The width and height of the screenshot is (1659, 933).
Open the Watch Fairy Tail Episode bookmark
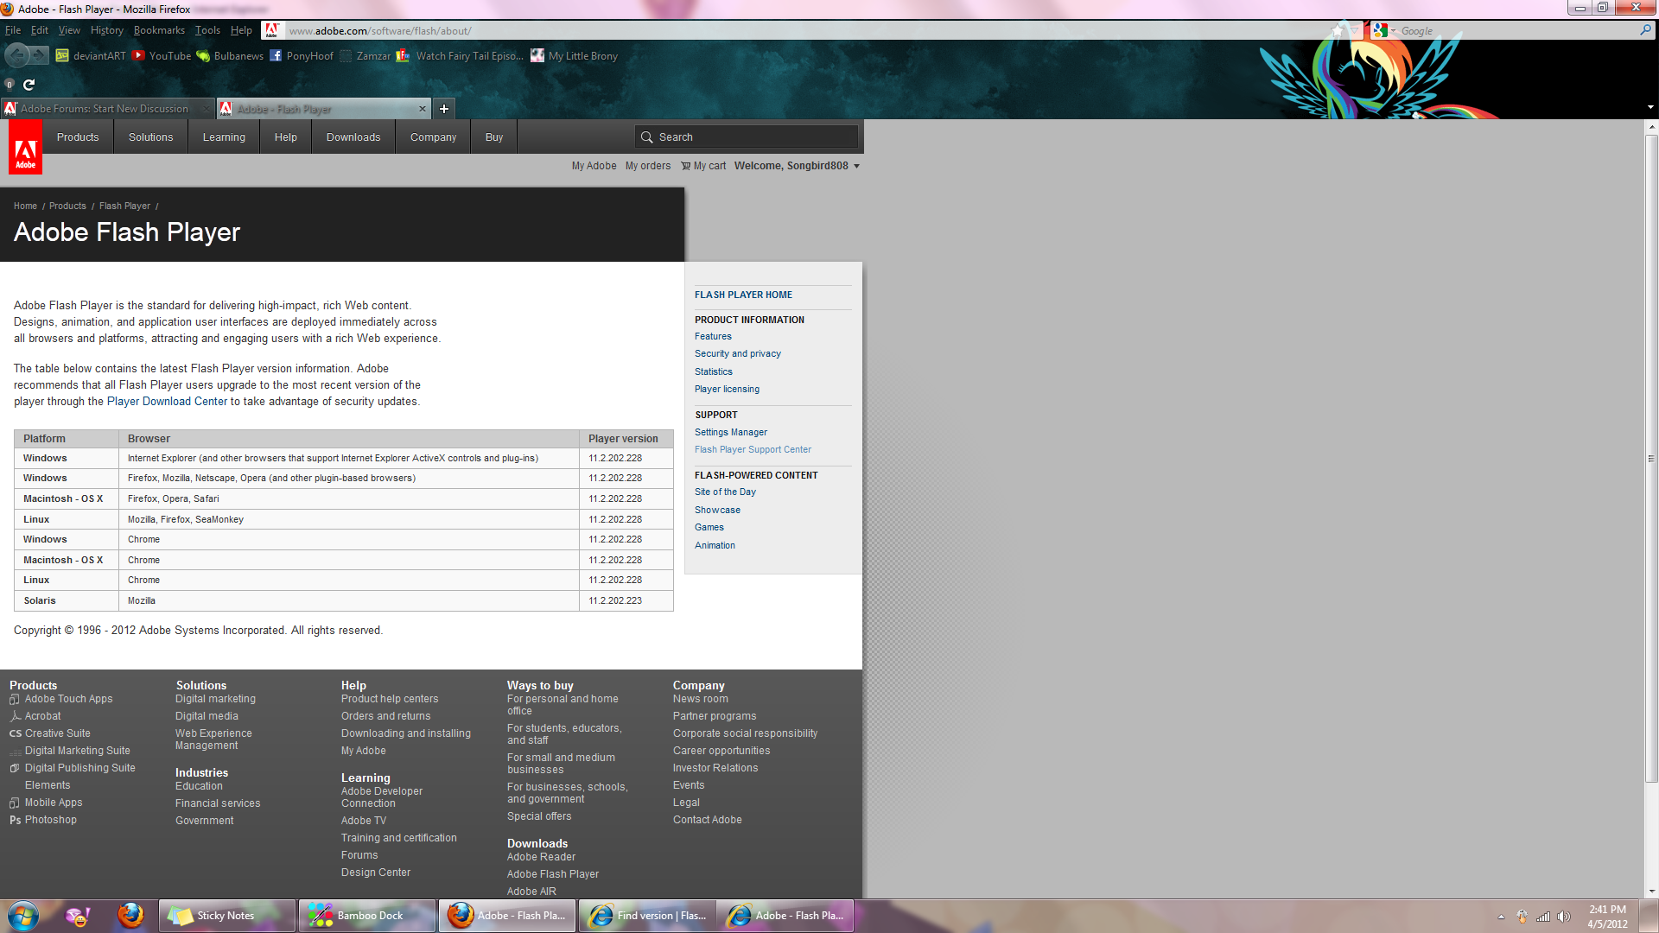pos(460,56)
